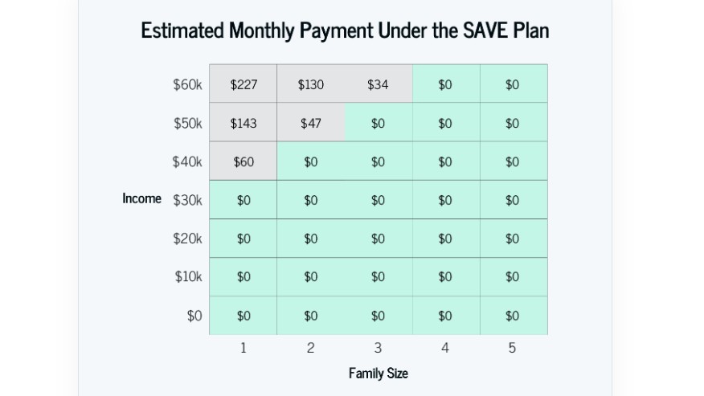Click the chart title 'Estimated Monthly Payment Under the SAVE Plan'
Screen dimensions: 704x396
(345, 31)
